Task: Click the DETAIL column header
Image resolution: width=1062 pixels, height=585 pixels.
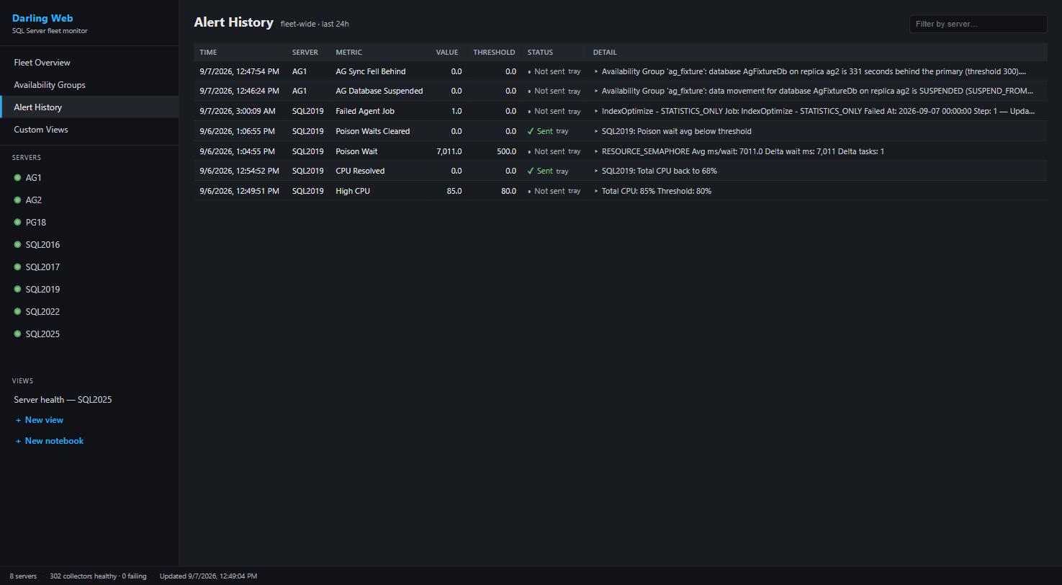Action: (605, 52)
